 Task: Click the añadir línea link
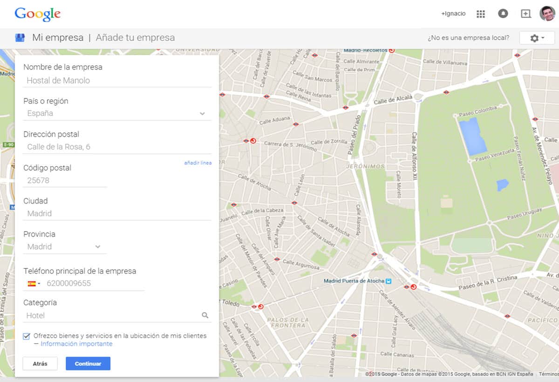point(198,163)
